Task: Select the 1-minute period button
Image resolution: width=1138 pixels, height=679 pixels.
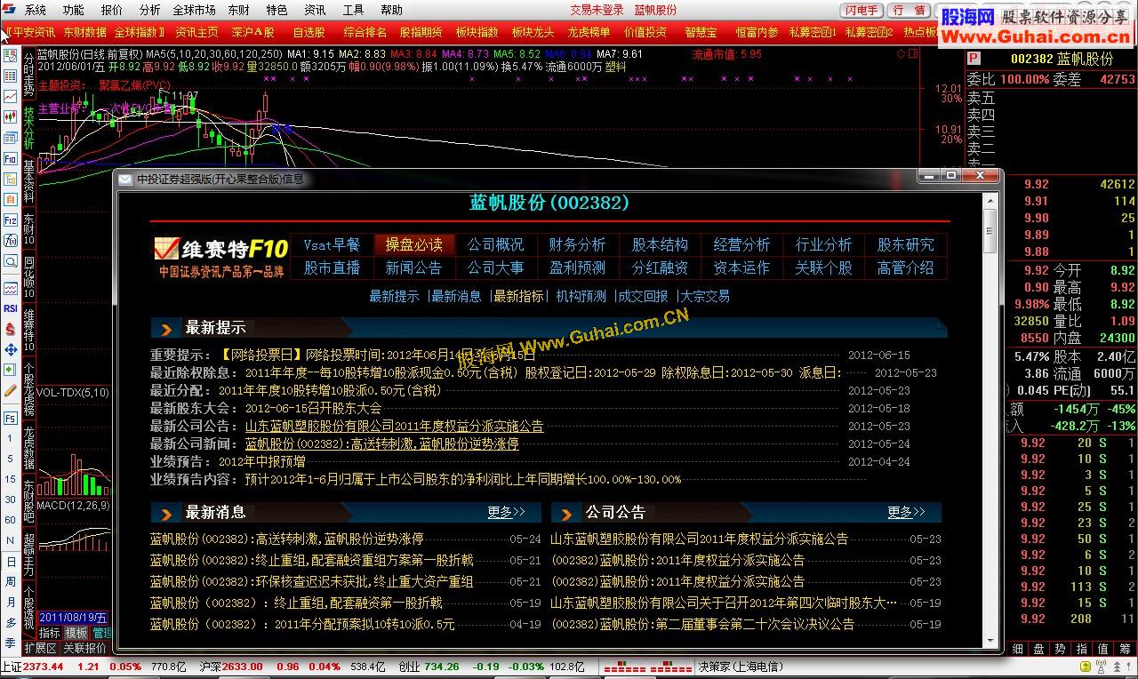Action: click(x=11, y=439)
